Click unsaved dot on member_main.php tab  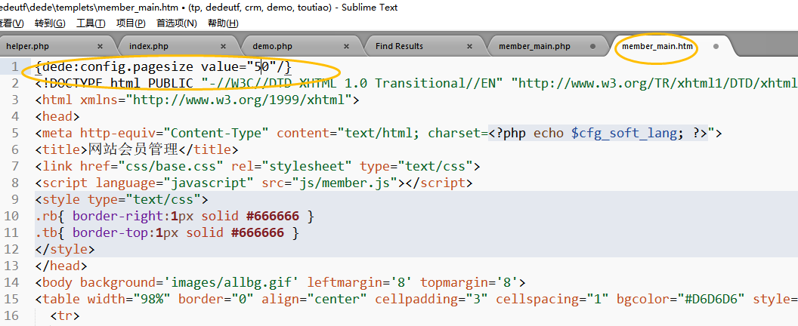tap(592, 46)
